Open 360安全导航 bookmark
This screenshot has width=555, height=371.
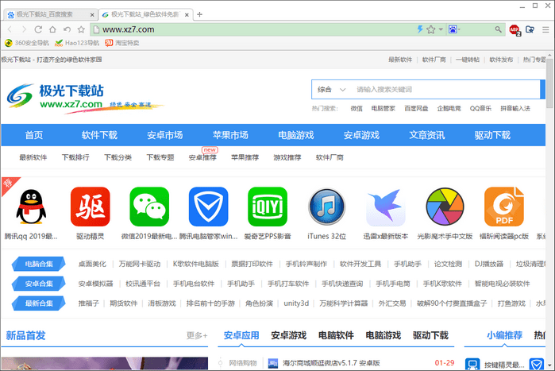coord(27,43)
